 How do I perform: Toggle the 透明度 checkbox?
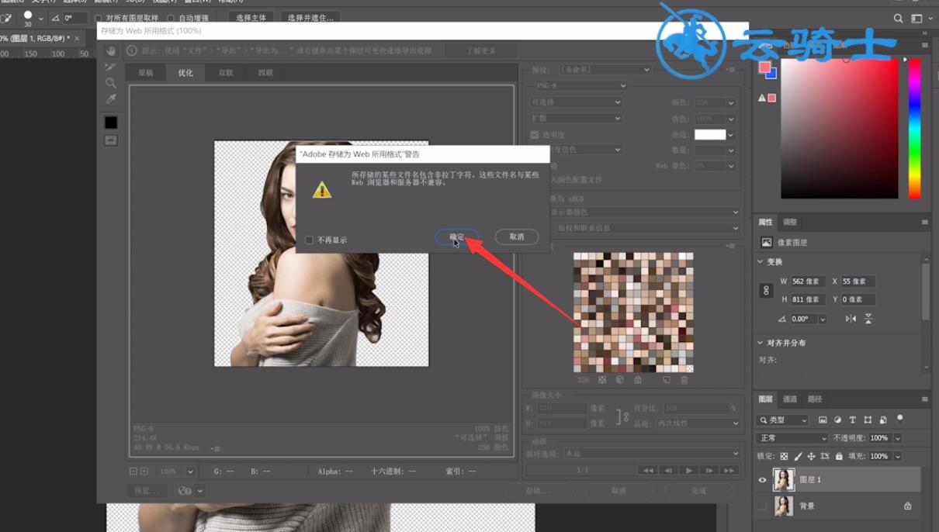535,135
